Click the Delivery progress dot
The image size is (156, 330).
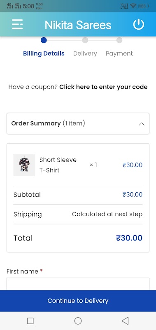click(x=85, y=40)
